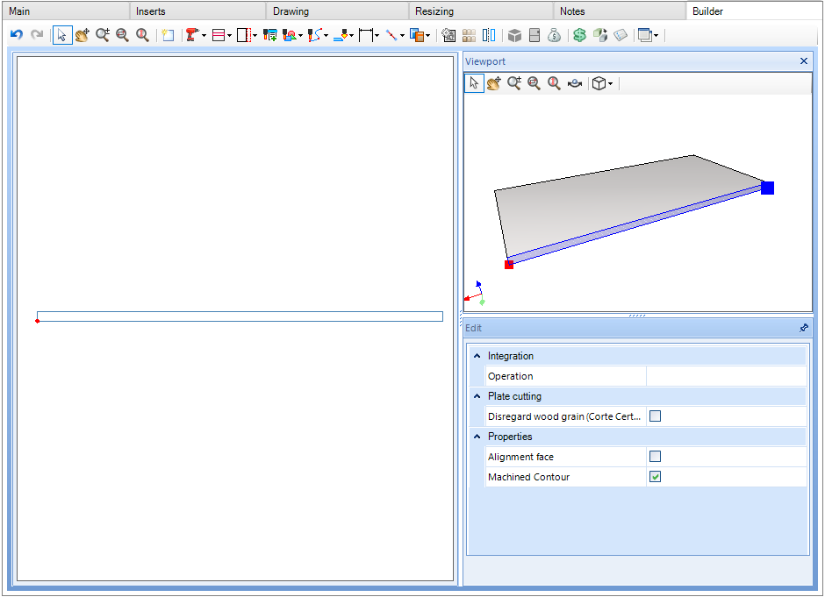Click the zoom 1:1 magnifier in main toolbar
Viewport: 825px width, 597px height.
pos(142,35)
